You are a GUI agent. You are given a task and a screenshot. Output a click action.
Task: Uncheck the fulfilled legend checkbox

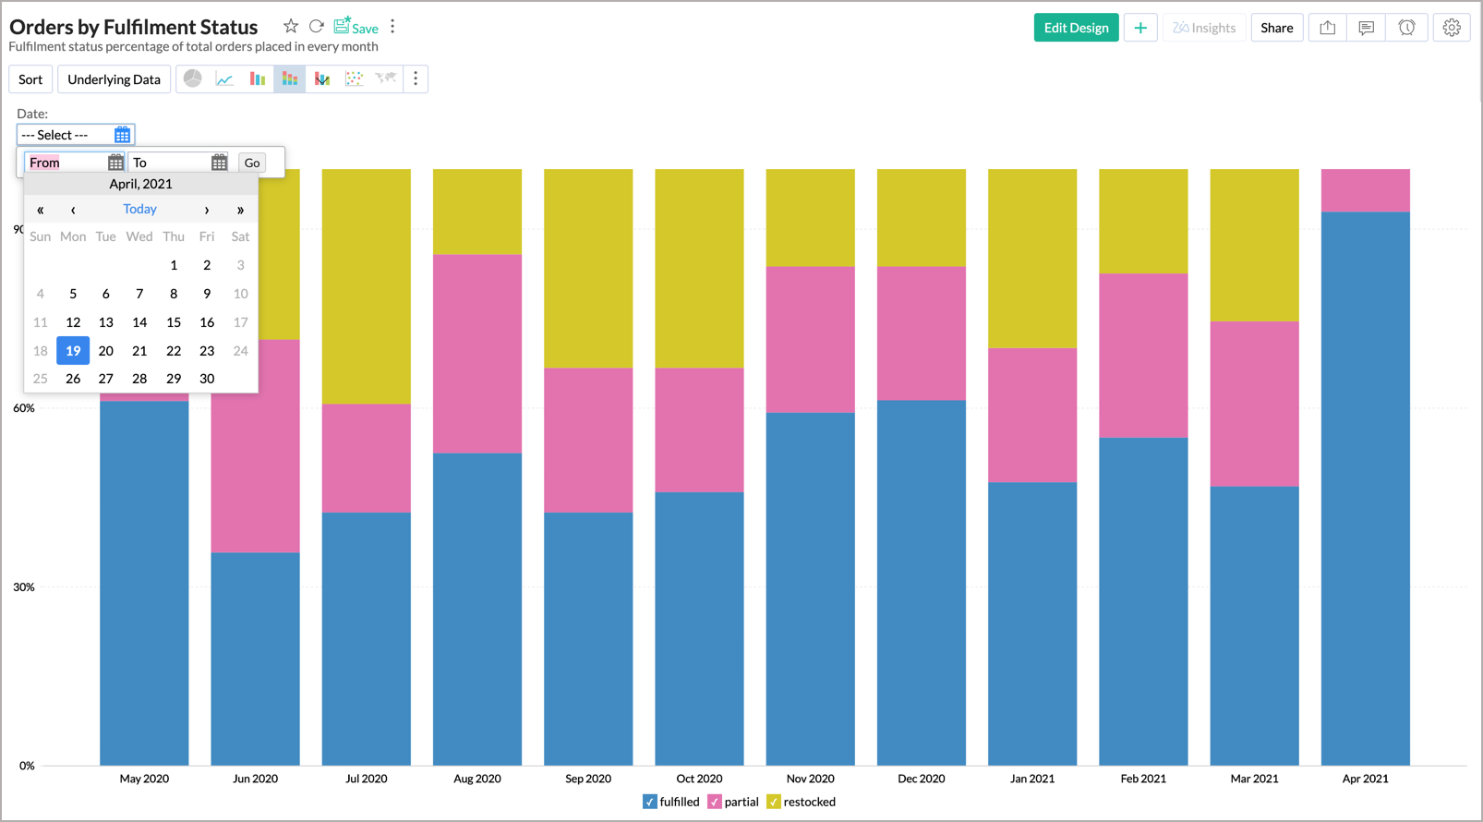(x=650, y=802)
